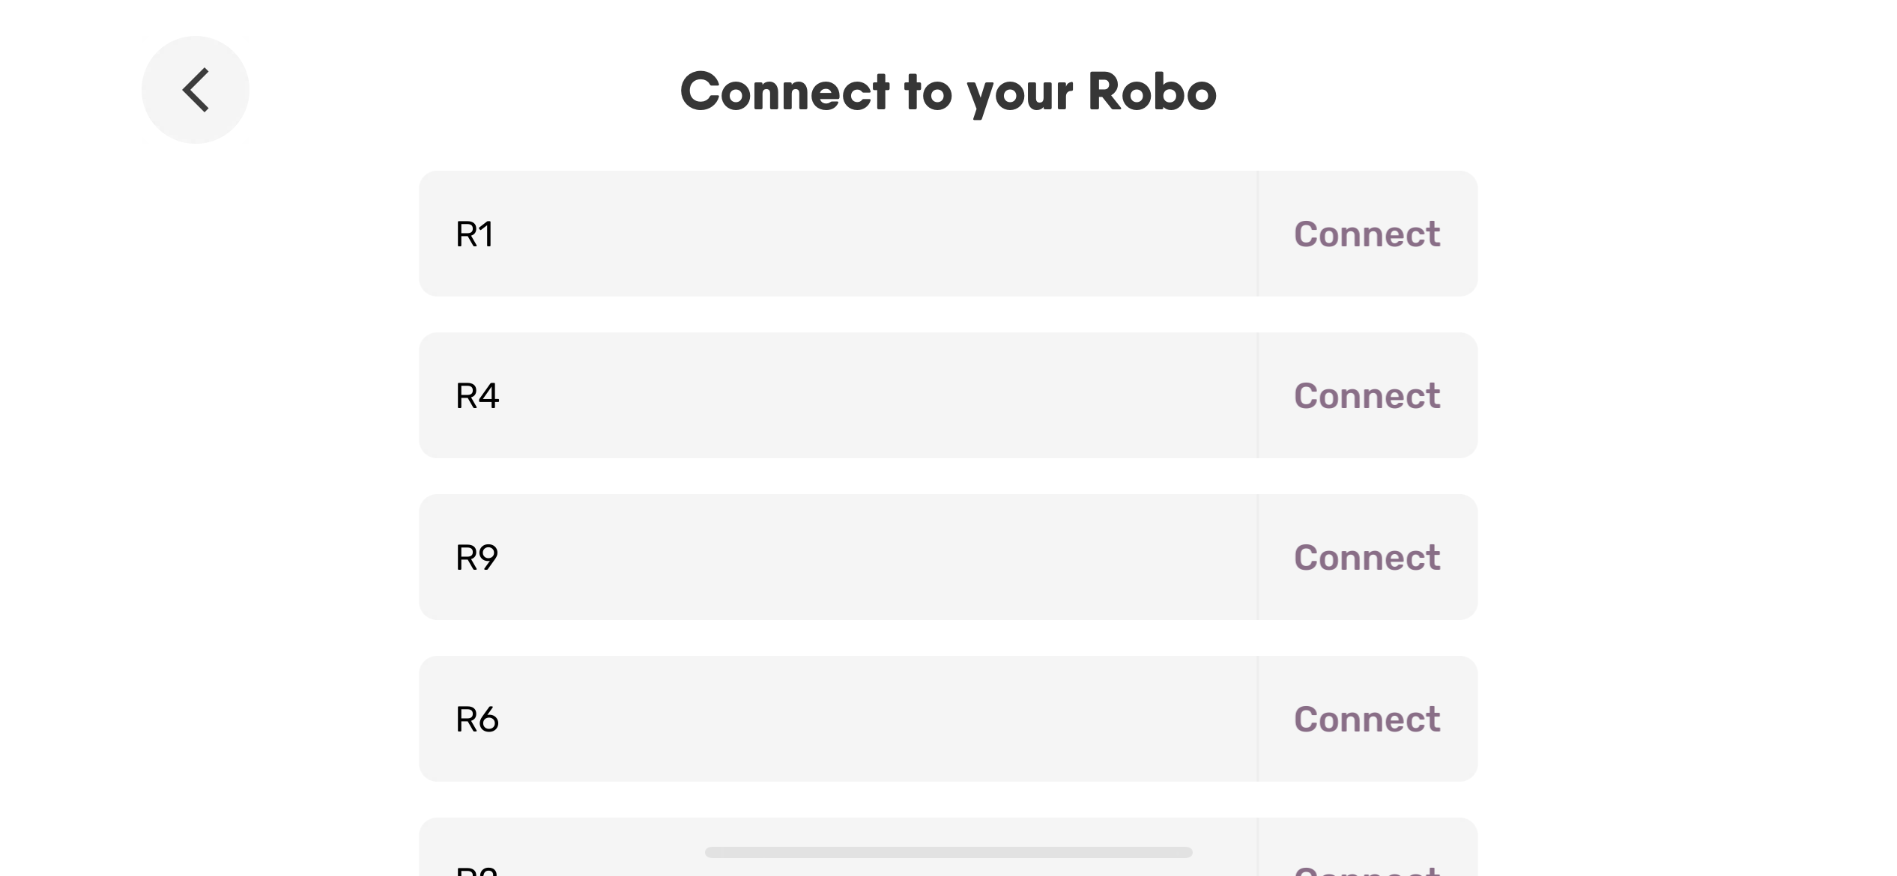Select the R4 device name label

[477, 395]
